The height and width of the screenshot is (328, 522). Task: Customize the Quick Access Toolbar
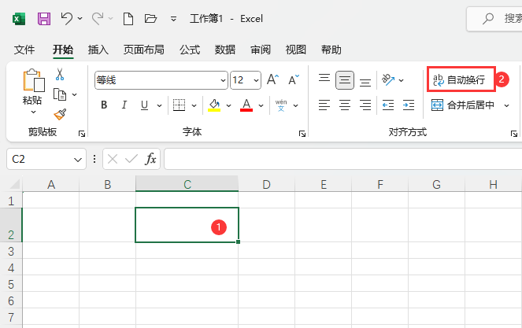[173, 19]
